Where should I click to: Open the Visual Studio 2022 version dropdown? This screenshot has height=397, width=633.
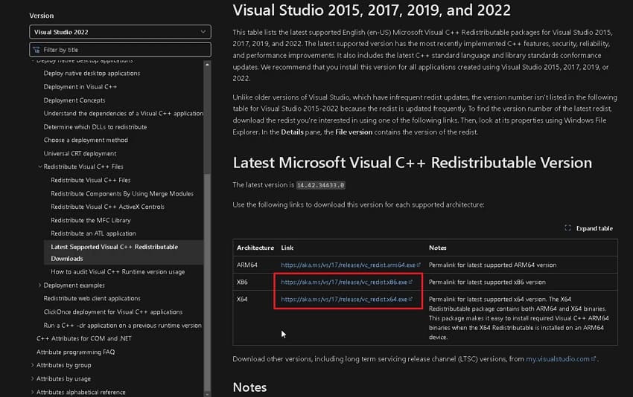pos(120,32)
